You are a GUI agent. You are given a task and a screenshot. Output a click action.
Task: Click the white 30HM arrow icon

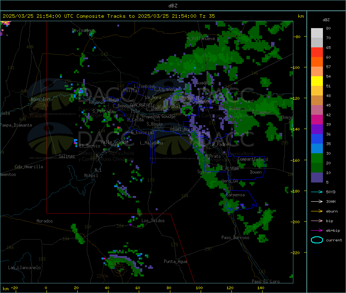[317, 201]
